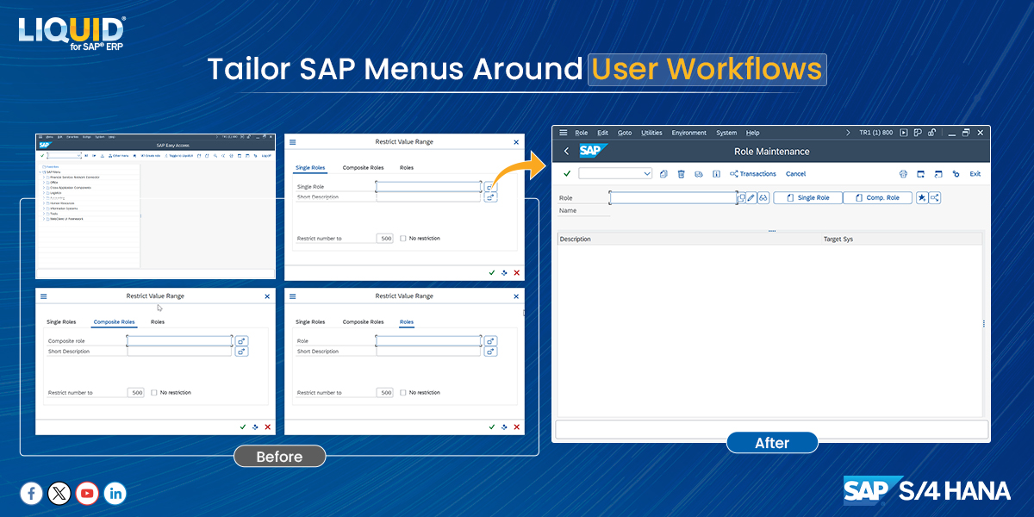This screenshot has height=517, width=1034.
Task: Click the Composite role input field
Action: click(x=179, y=340)
